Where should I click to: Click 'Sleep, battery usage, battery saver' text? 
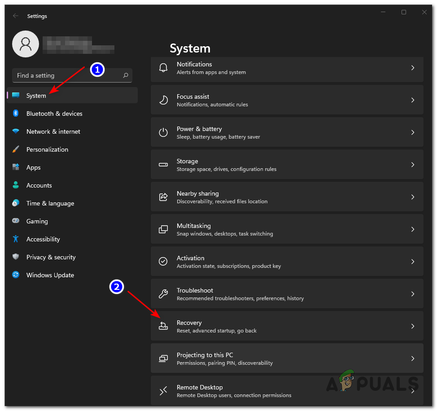tap(218, 137)
